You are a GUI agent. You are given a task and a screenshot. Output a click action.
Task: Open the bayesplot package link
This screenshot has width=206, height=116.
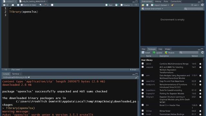tap(150, 94)
